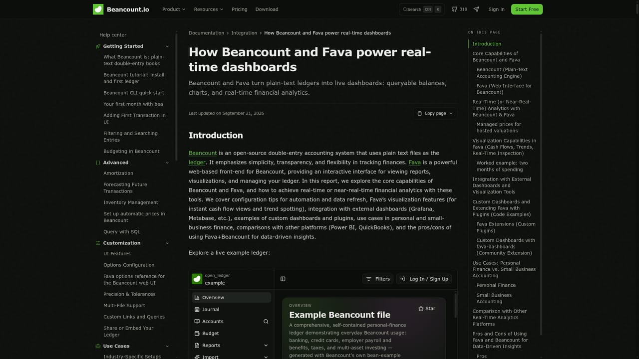Go to Documentation in the breadcrumb
This screenshot has height=359, width=639.
pyautogui.click(x=206, y=33)
